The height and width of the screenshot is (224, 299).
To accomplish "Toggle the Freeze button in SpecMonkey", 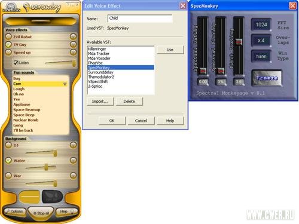I will point(267,78).
